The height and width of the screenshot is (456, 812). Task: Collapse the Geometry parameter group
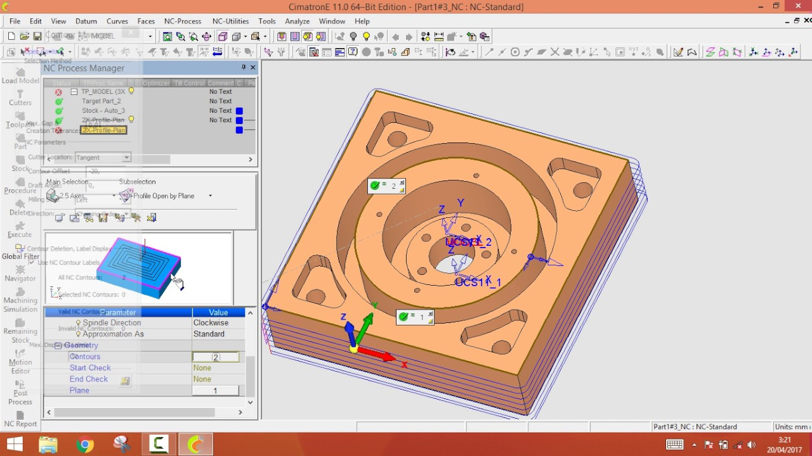coord(58,346)
